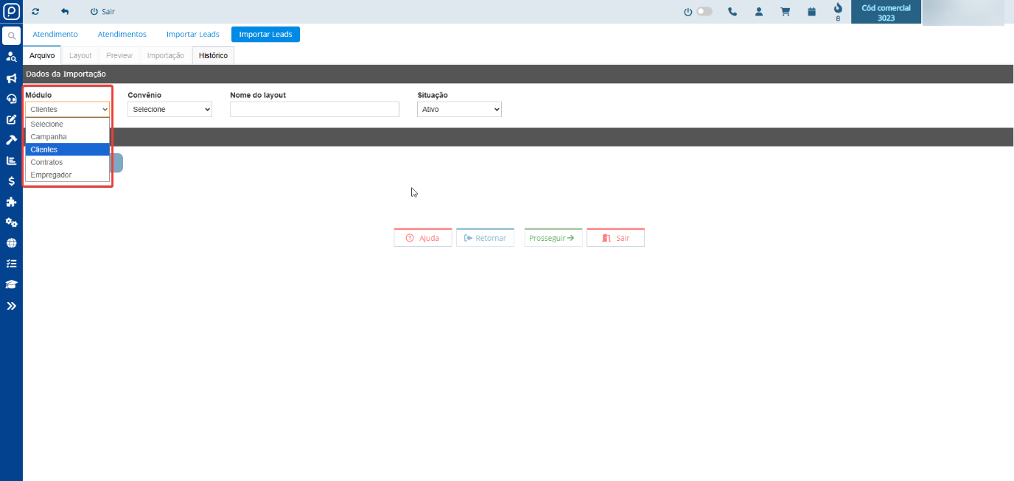Open the calendar icon in header
Screen dimensions: 1014x481
(811, 12)
